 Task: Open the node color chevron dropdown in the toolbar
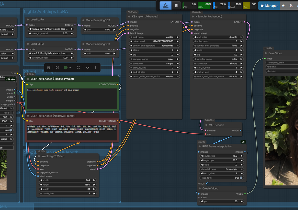70,68
